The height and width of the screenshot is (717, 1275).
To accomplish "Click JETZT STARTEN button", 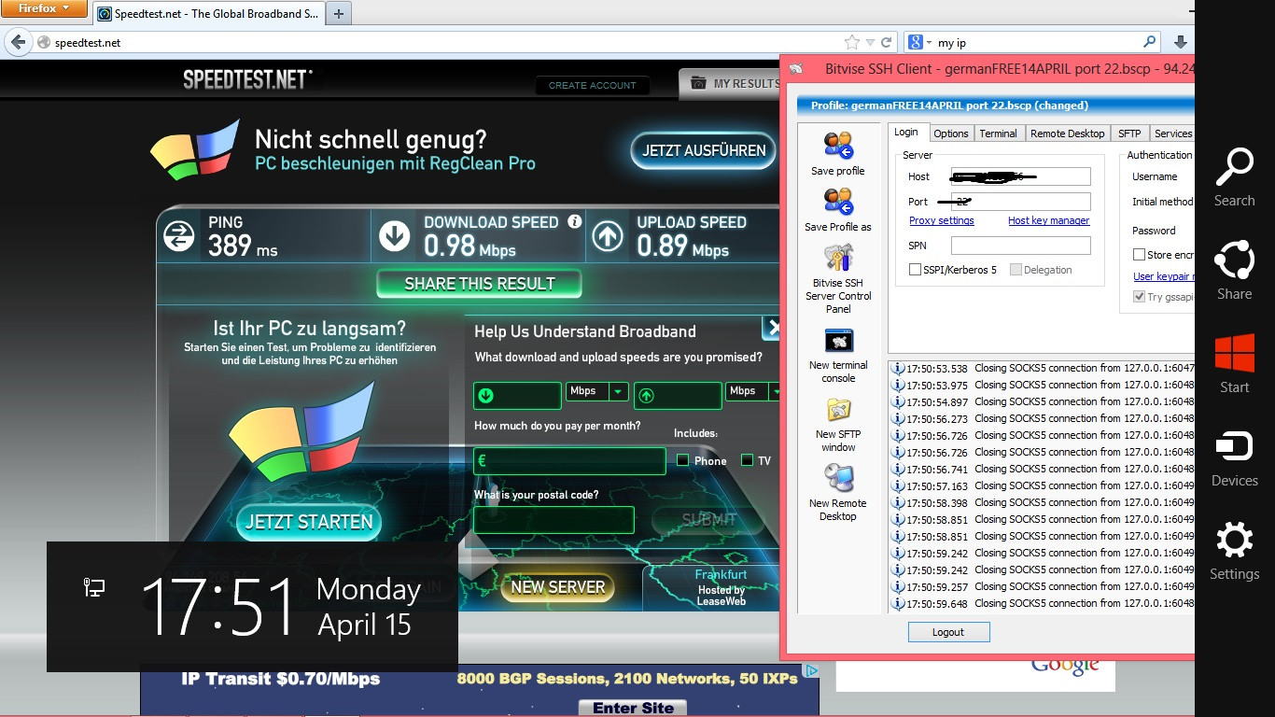I will point(309,522).
